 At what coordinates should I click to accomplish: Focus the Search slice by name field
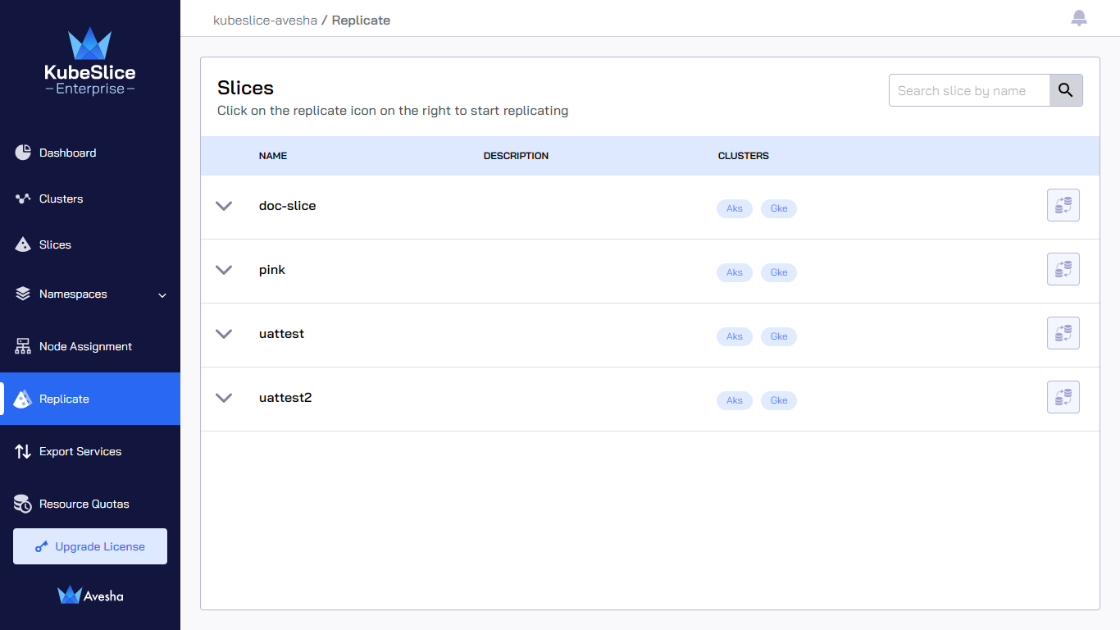click(x=969, y=90)
